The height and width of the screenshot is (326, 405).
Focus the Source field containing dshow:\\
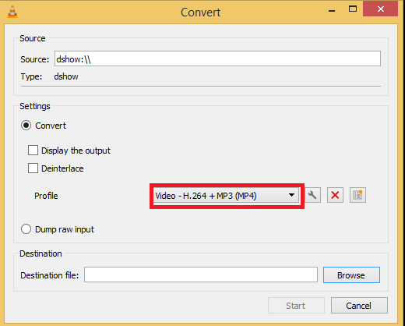[217, 58]
